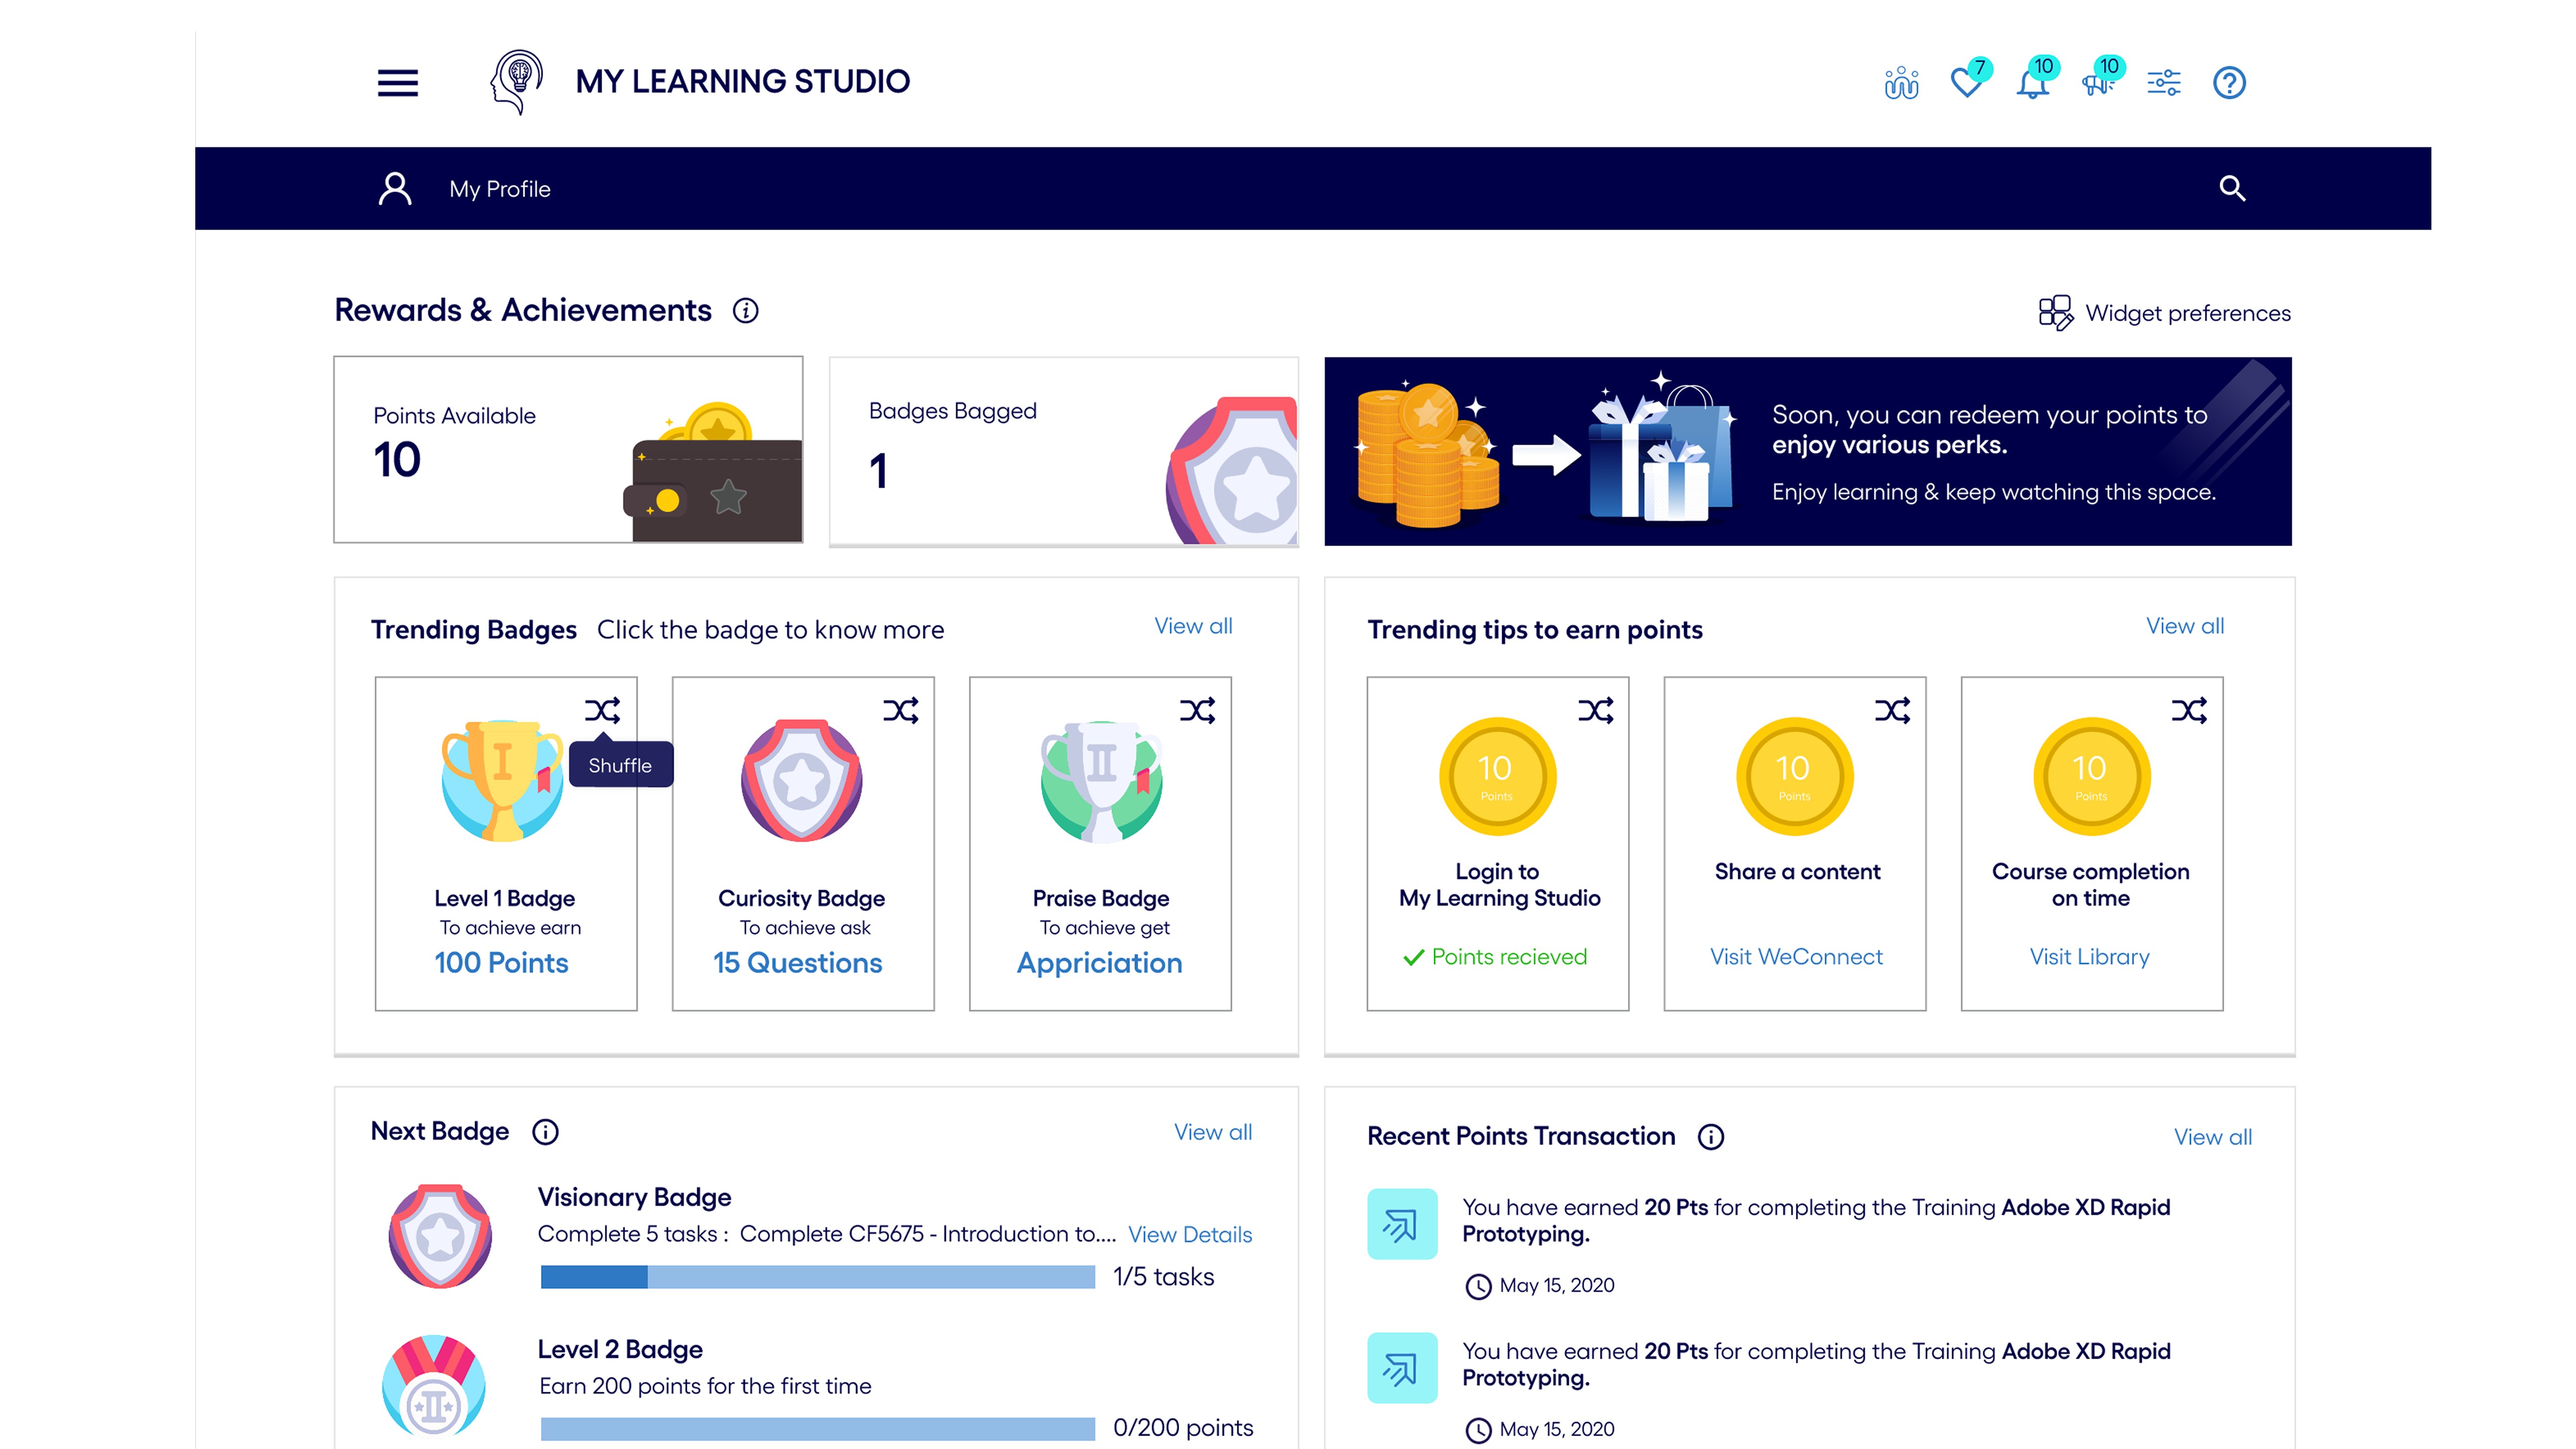This screenshot has height=1449, width=2576.
Task: View all Recent Points Transactions
Action: [x=2212, y=1137]
